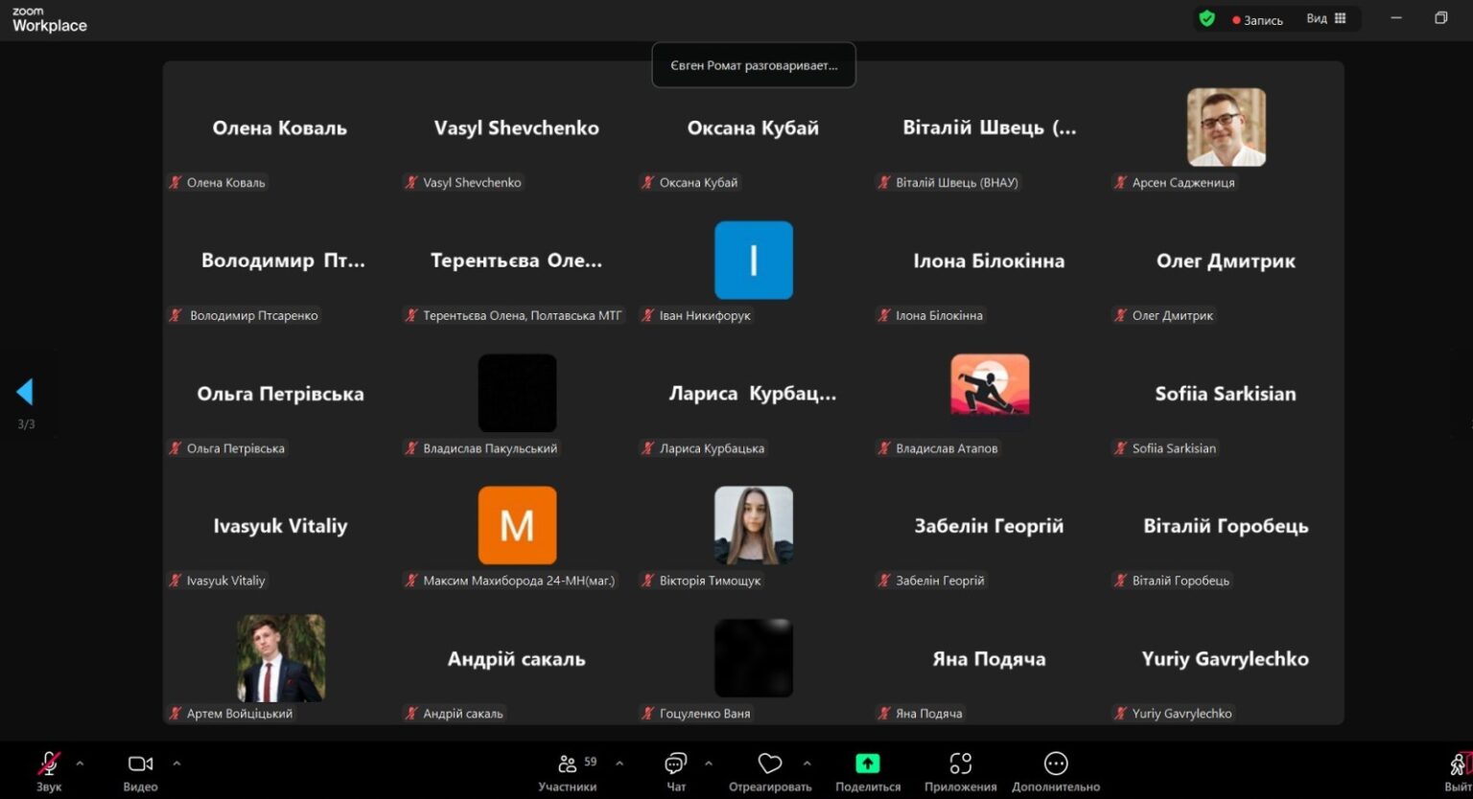The image size is (1473, 799).
Task: Unmute microphone with Звук button
Action: coord(48,769)
